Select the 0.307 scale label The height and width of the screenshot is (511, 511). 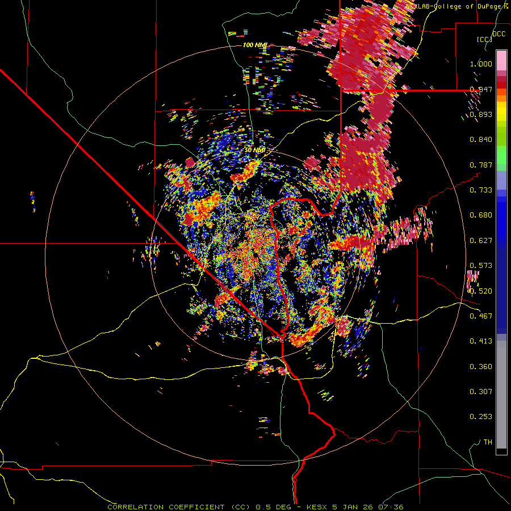481,392
